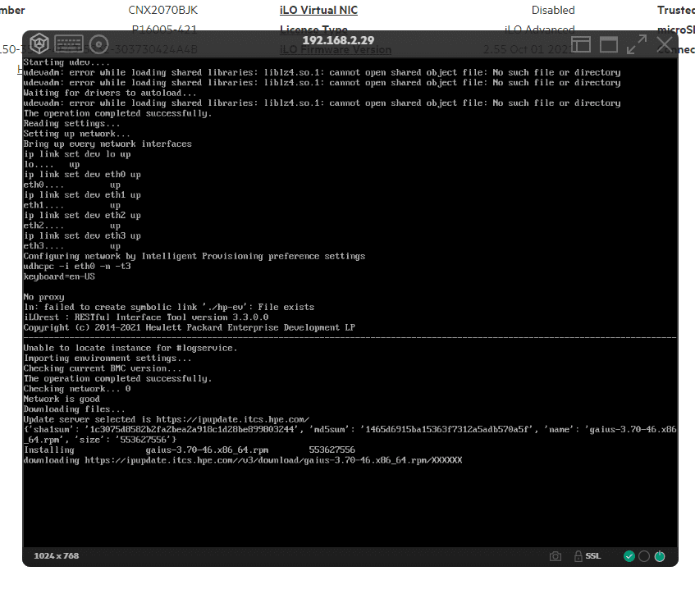
Task: Click the Hewlett Packard Enterprise copyright line
Action: pyautogui.click(x=190, y=327)
